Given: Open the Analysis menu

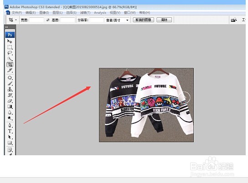Looking at the screenshot, I should pyautogui.click(x=100, y=13).
